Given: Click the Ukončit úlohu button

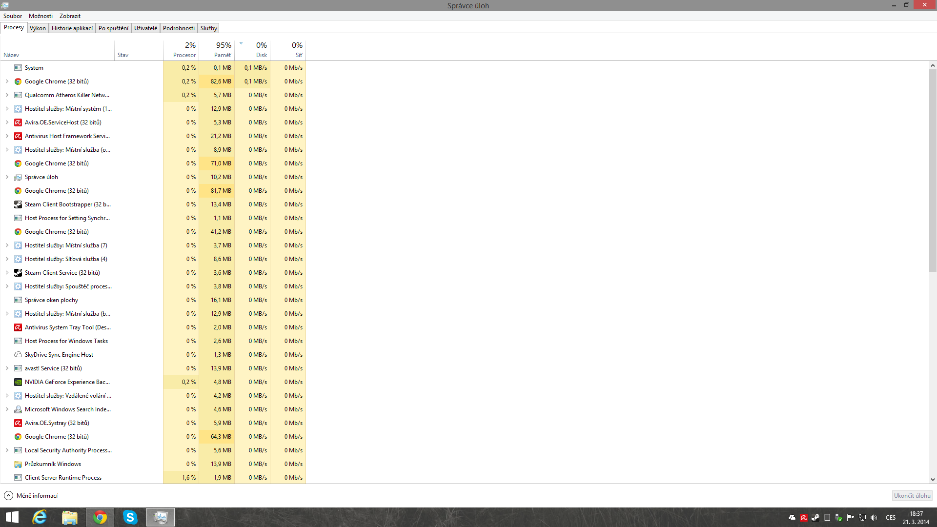Looking at the screenshot, I should click(912, 496).
